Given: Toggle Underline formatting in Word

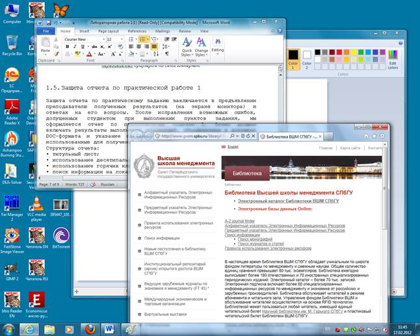Looking at the screenshot, I should [x=83, y=47].
